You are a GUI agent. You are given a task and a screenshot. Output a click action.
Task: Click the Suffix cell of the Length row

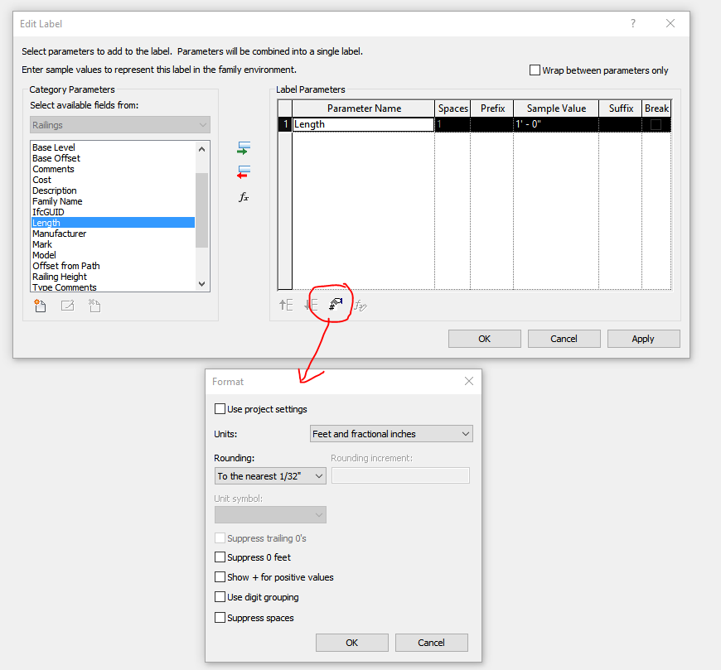point(620,124)
